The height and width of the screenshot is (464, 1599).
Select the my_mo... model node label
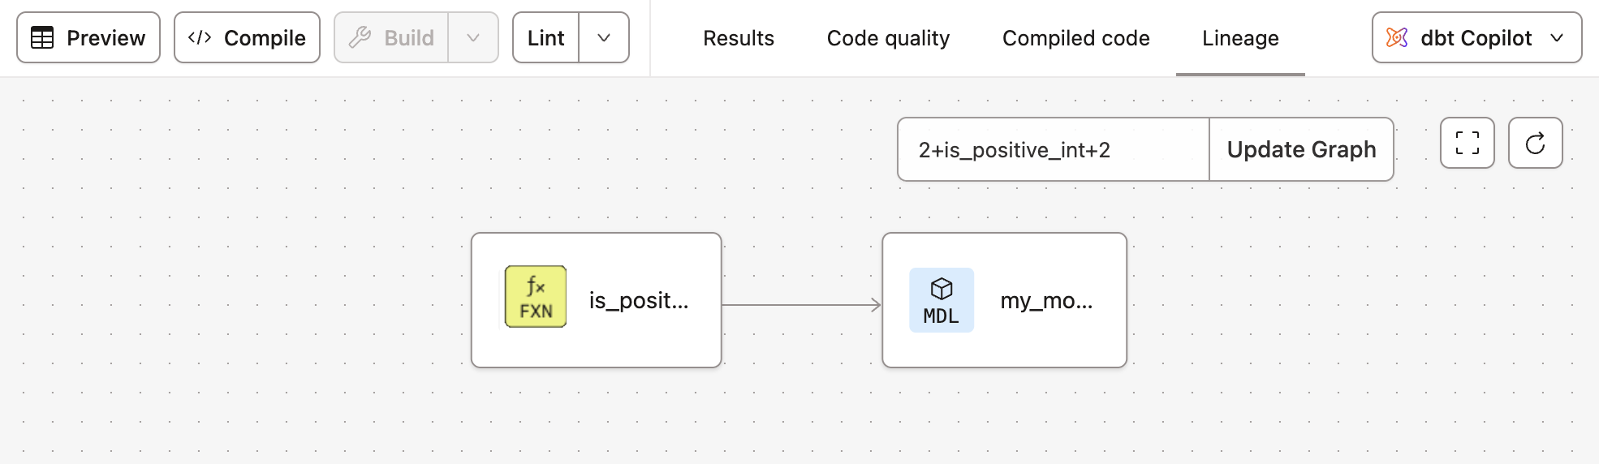click(x=1046, y=301)
